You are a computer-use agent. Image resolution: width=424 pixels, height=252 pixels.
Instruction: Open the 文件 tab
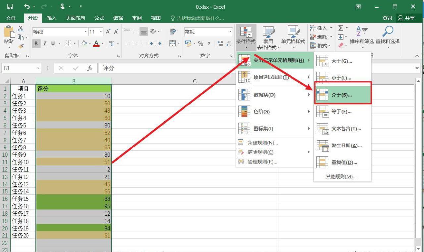coord(11,18)
